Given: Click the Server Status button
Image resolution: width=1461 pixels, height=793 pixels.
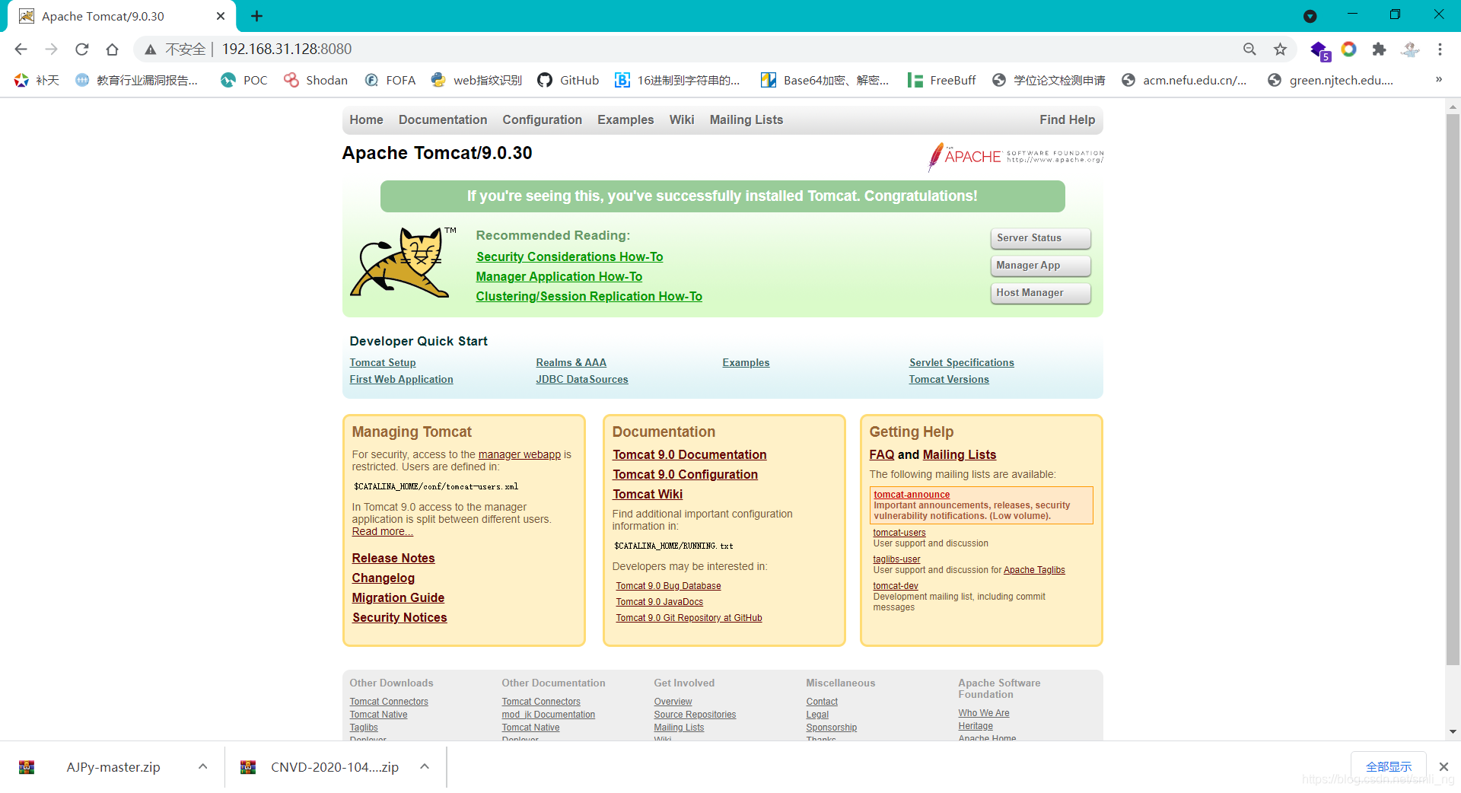Looking at the screenshot, I should tap(1040, 238).
